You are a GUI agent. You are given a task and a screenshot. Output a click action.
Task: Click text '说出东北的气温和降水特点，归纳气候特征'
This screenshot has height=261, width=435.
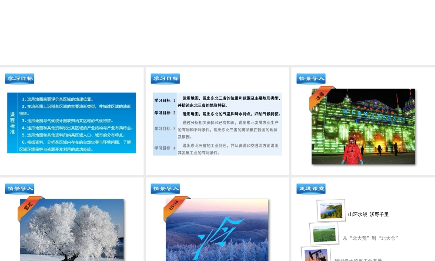coord(241,114)
